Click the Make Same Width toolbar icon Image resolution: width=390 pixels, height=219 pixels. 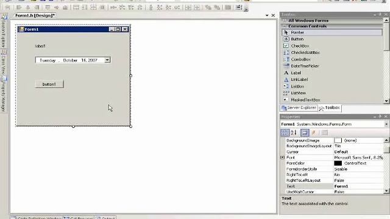[76, 7]
